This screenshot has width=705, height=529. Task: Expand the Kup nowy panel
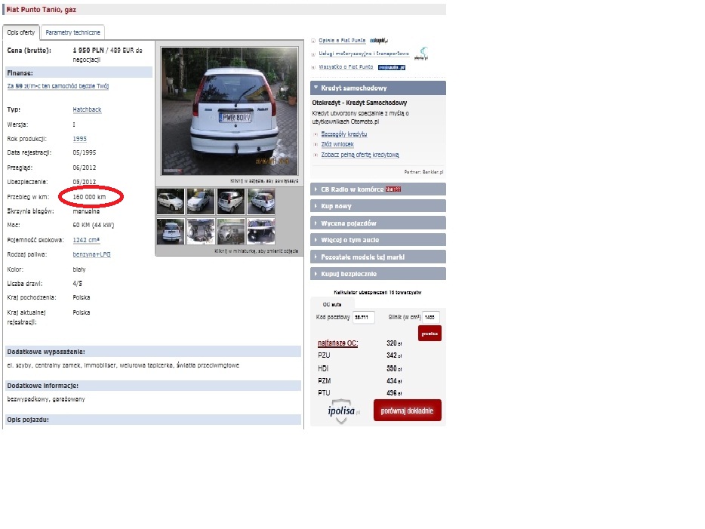point(378,206)
